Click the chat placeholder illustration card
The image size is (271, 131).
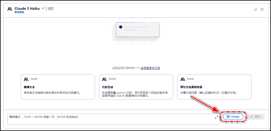coord(138,29)
